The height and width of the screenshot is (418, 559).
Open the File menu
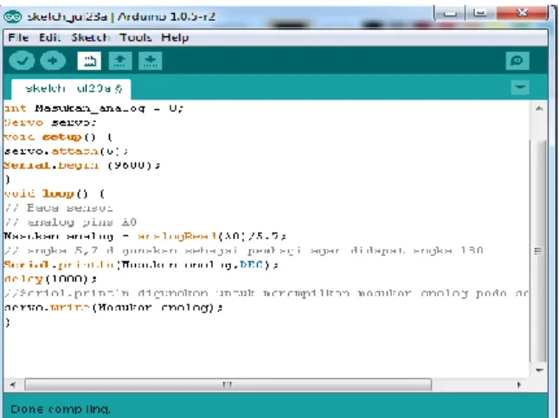(18, 37)
